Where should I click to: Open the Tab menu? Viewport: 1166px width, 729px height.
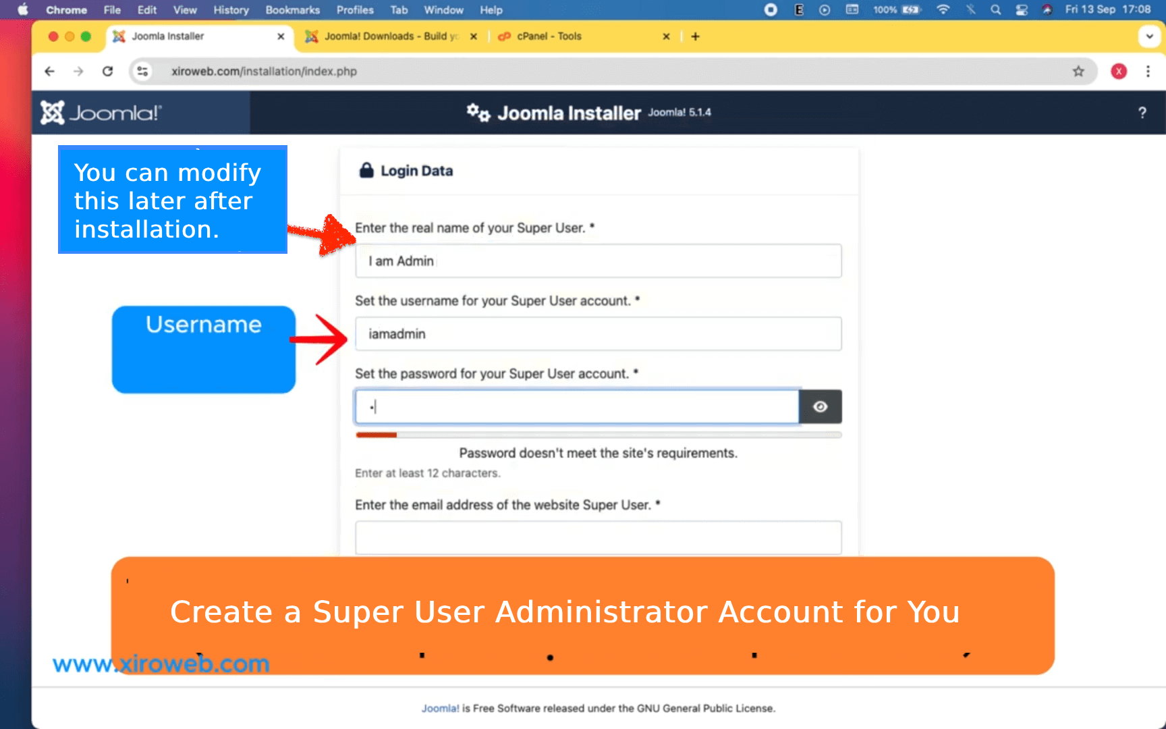coord(399,9)
